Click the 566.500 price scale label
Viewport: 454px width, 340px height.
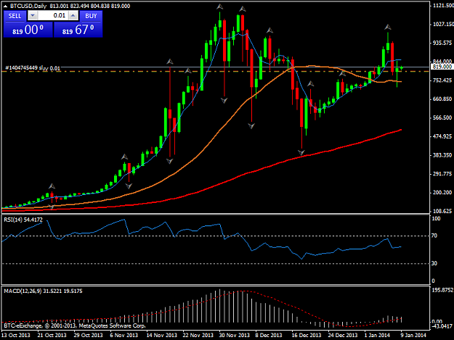[442, 118]
